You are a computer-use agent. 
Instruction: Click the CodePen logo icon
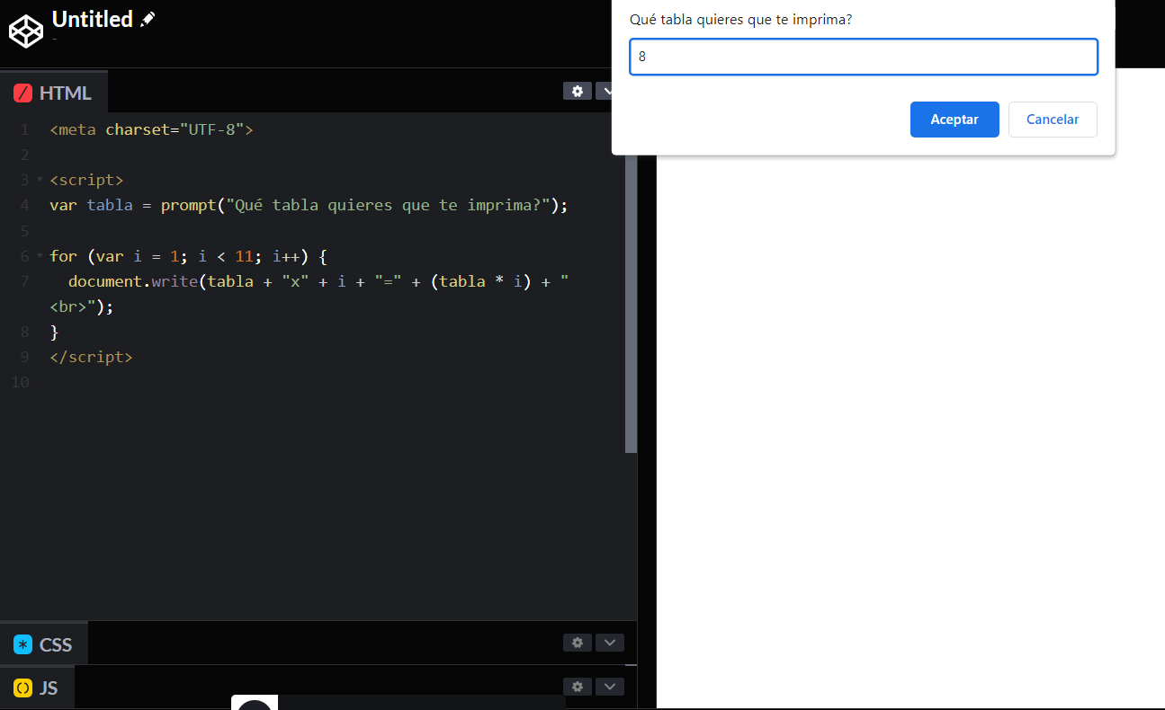click(x=26, y=31)
